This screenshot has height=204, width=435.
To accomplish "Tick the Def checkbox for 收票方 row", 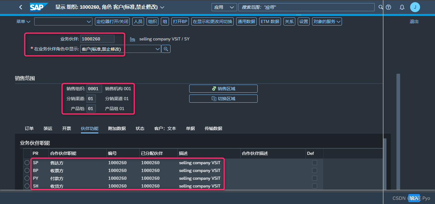I will pos(315,170).
